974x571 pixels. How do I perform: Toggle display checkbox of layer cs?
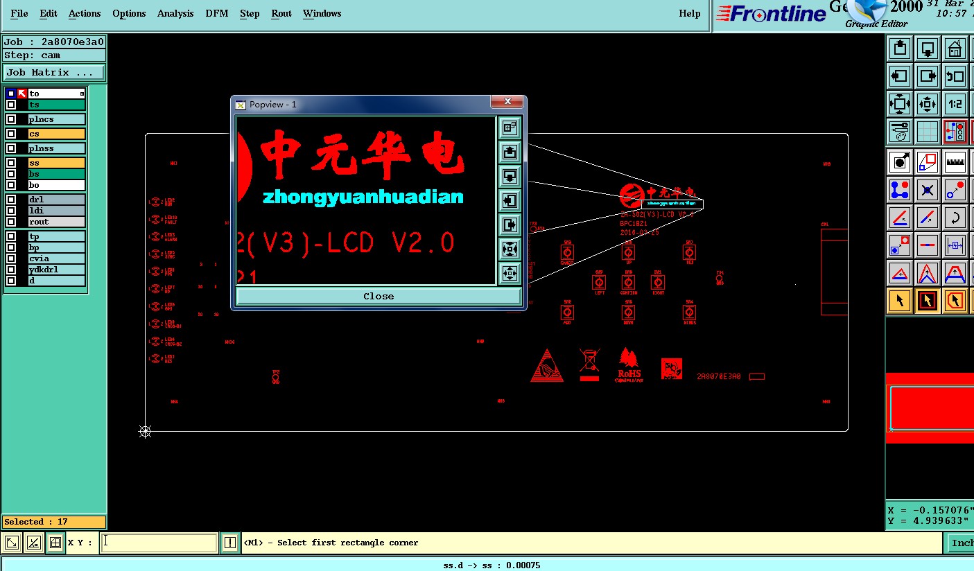[11, 134]
